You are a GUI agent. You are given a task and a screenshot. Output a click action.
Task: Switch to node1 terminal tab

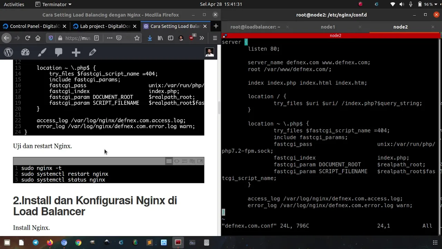[328, 27]
